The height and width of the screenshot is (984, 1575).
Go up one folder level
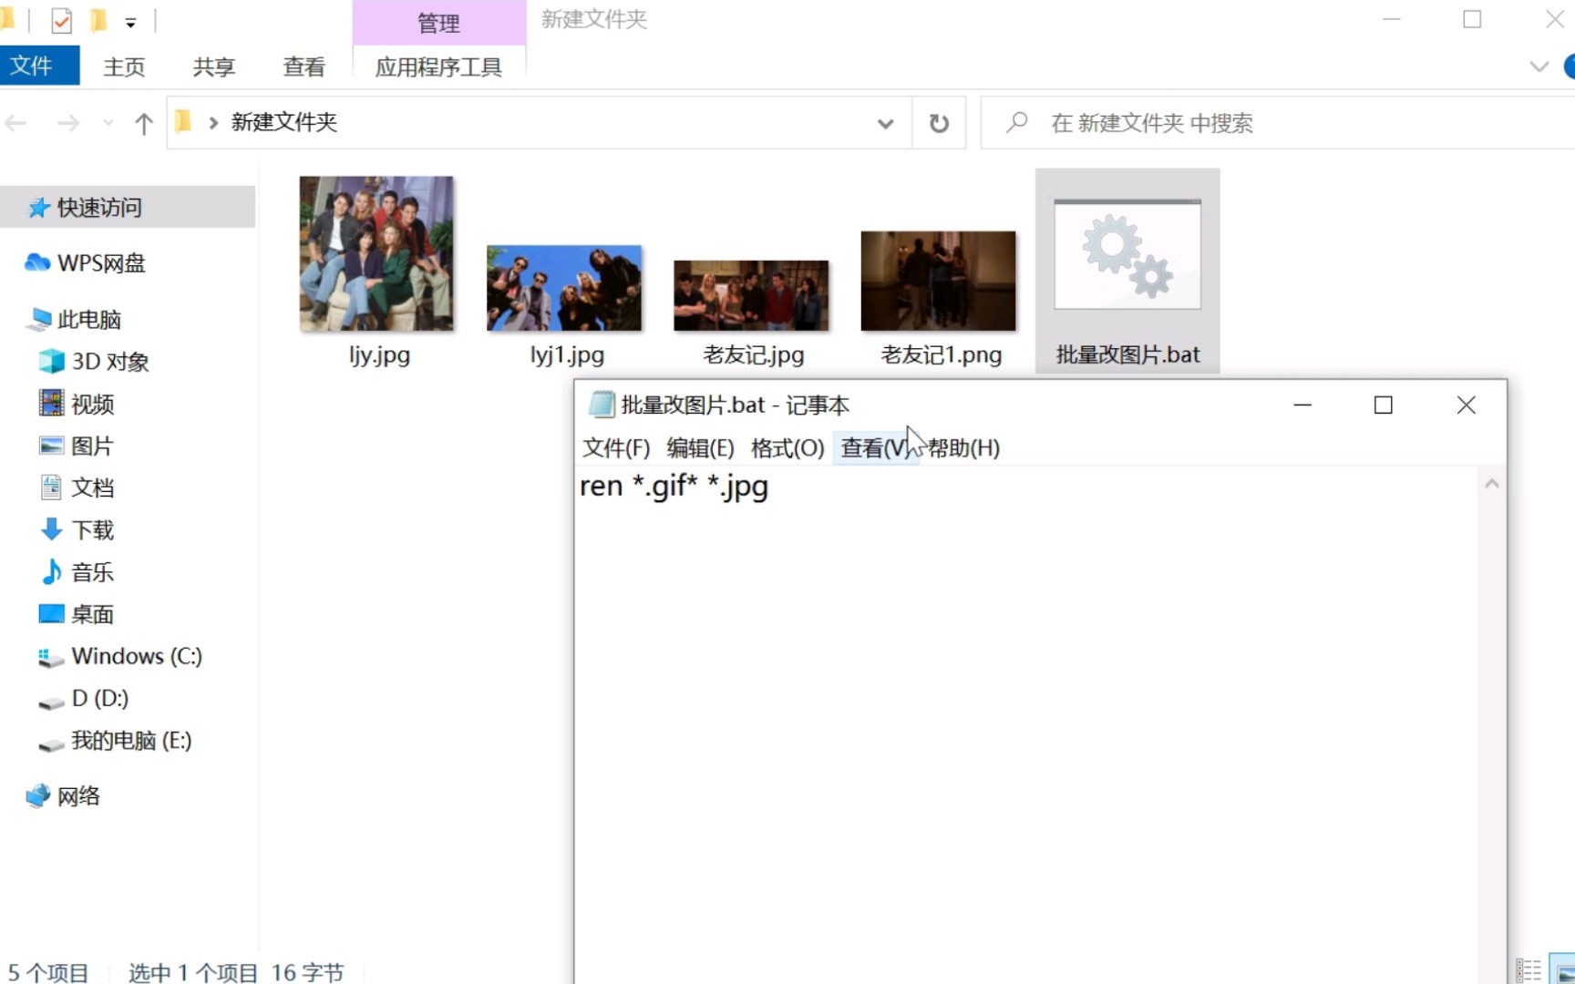pos(143,123)
